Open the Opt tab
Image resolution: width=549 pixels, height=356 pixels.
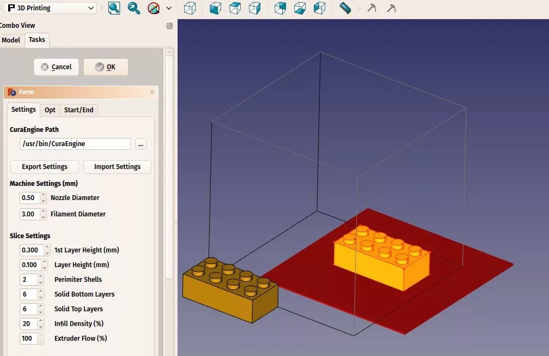coord(50,110)
